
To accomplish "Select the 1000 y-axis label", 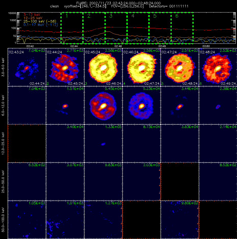I will point(13,20).
